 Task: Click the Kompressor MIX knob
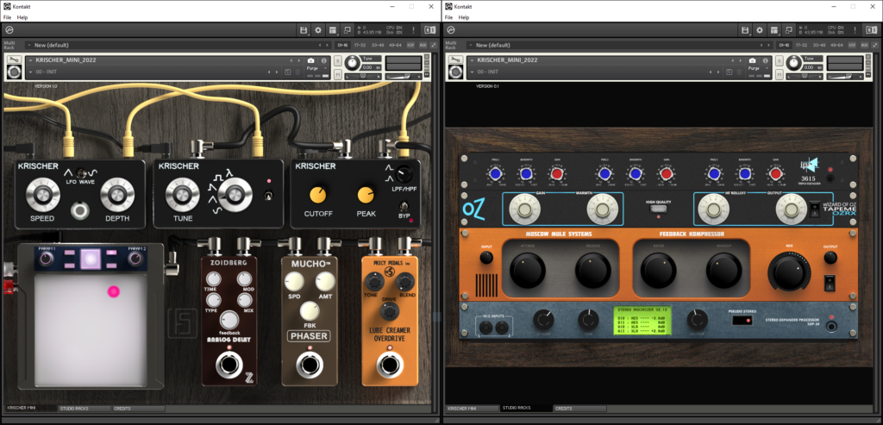pos(788,272)
